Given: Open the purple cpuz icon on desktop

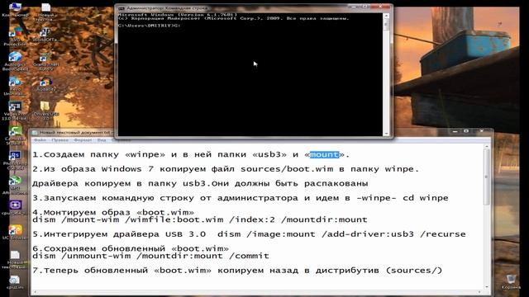Looking at the screenshot, I should (x=15, y=207).
